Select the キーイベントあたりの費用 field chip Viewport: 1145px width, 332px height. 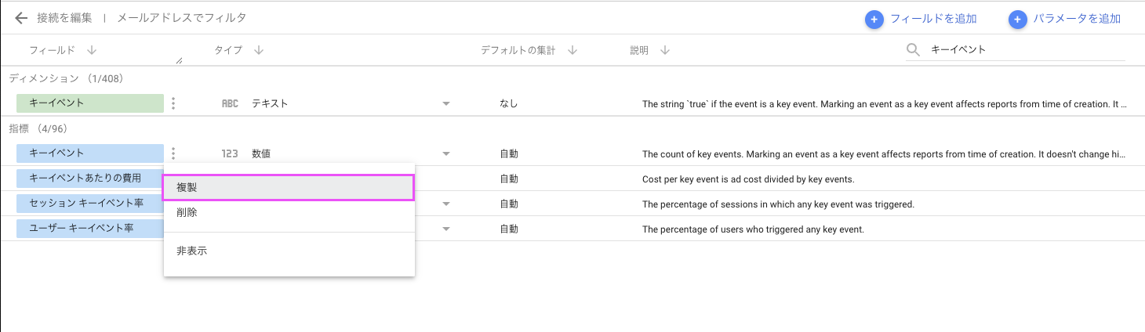coord(90,179)
